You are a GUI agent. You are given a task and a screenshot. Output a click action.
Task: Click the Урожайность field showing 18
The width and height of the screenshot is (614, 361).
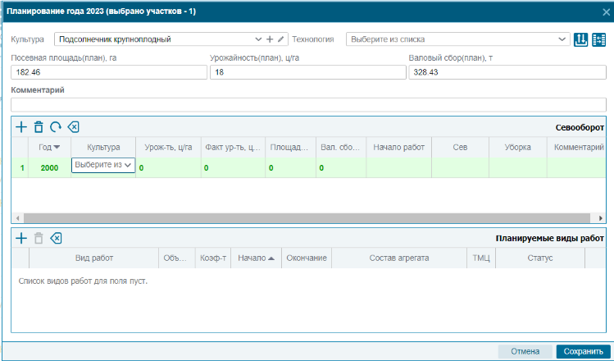pos(307,72)
